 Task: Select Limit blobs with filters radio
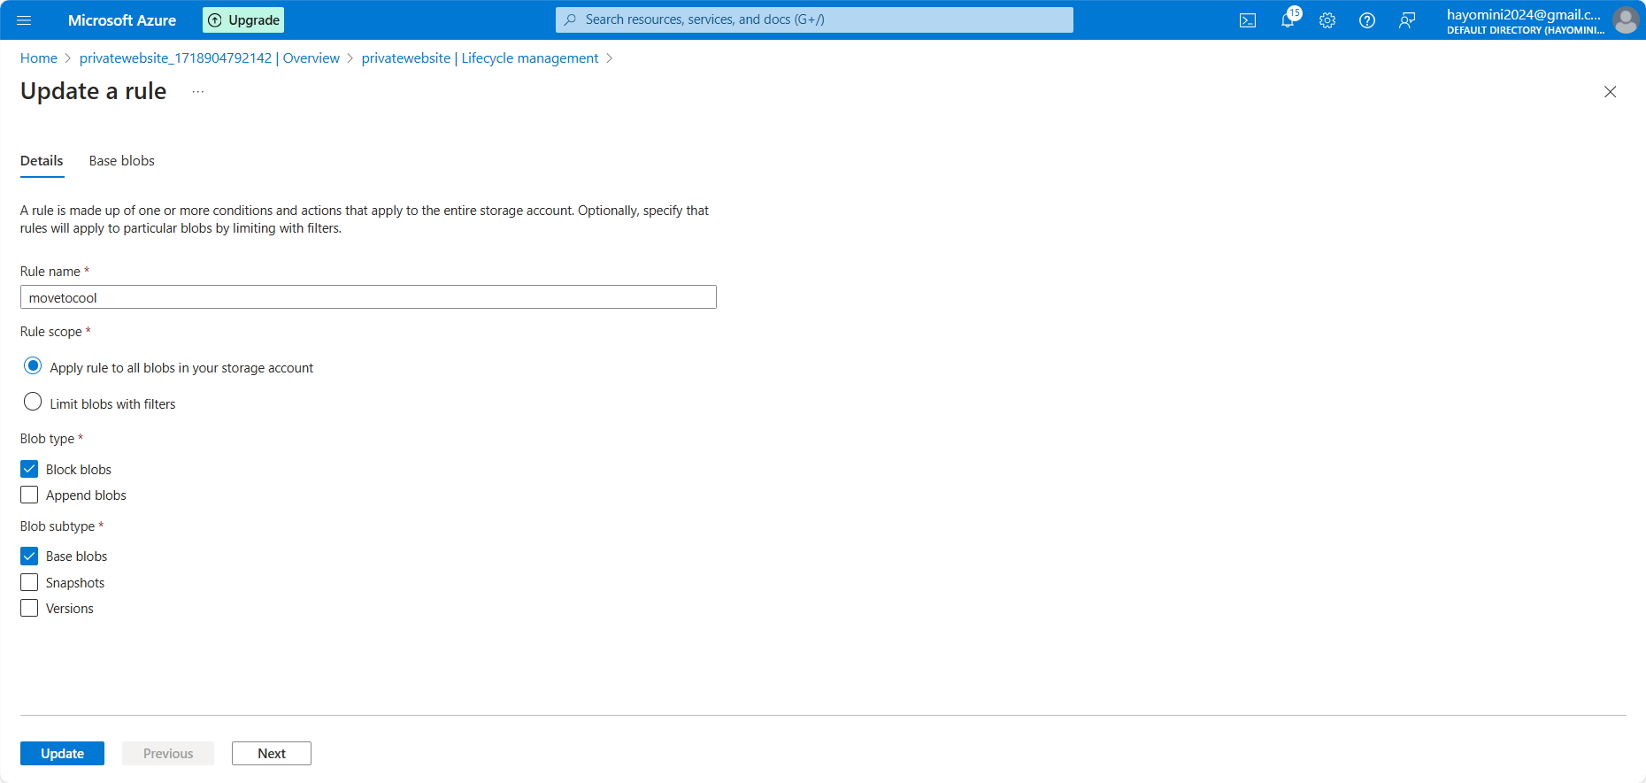tap(33, 402)
